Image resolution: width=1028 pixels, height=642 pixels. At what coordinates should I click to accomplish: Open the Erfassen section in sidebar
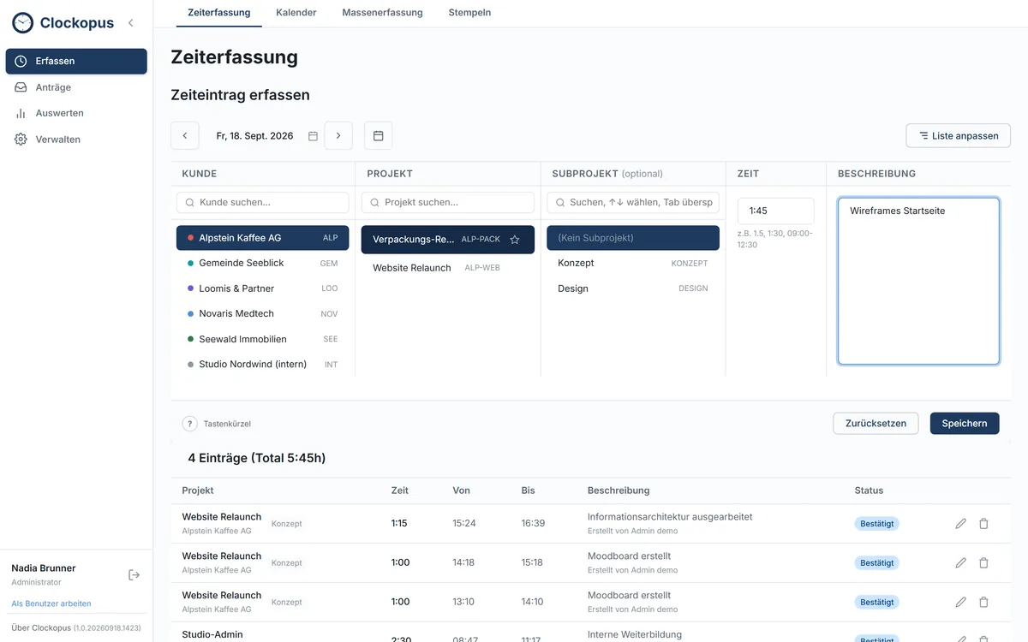tap(76, 62)
